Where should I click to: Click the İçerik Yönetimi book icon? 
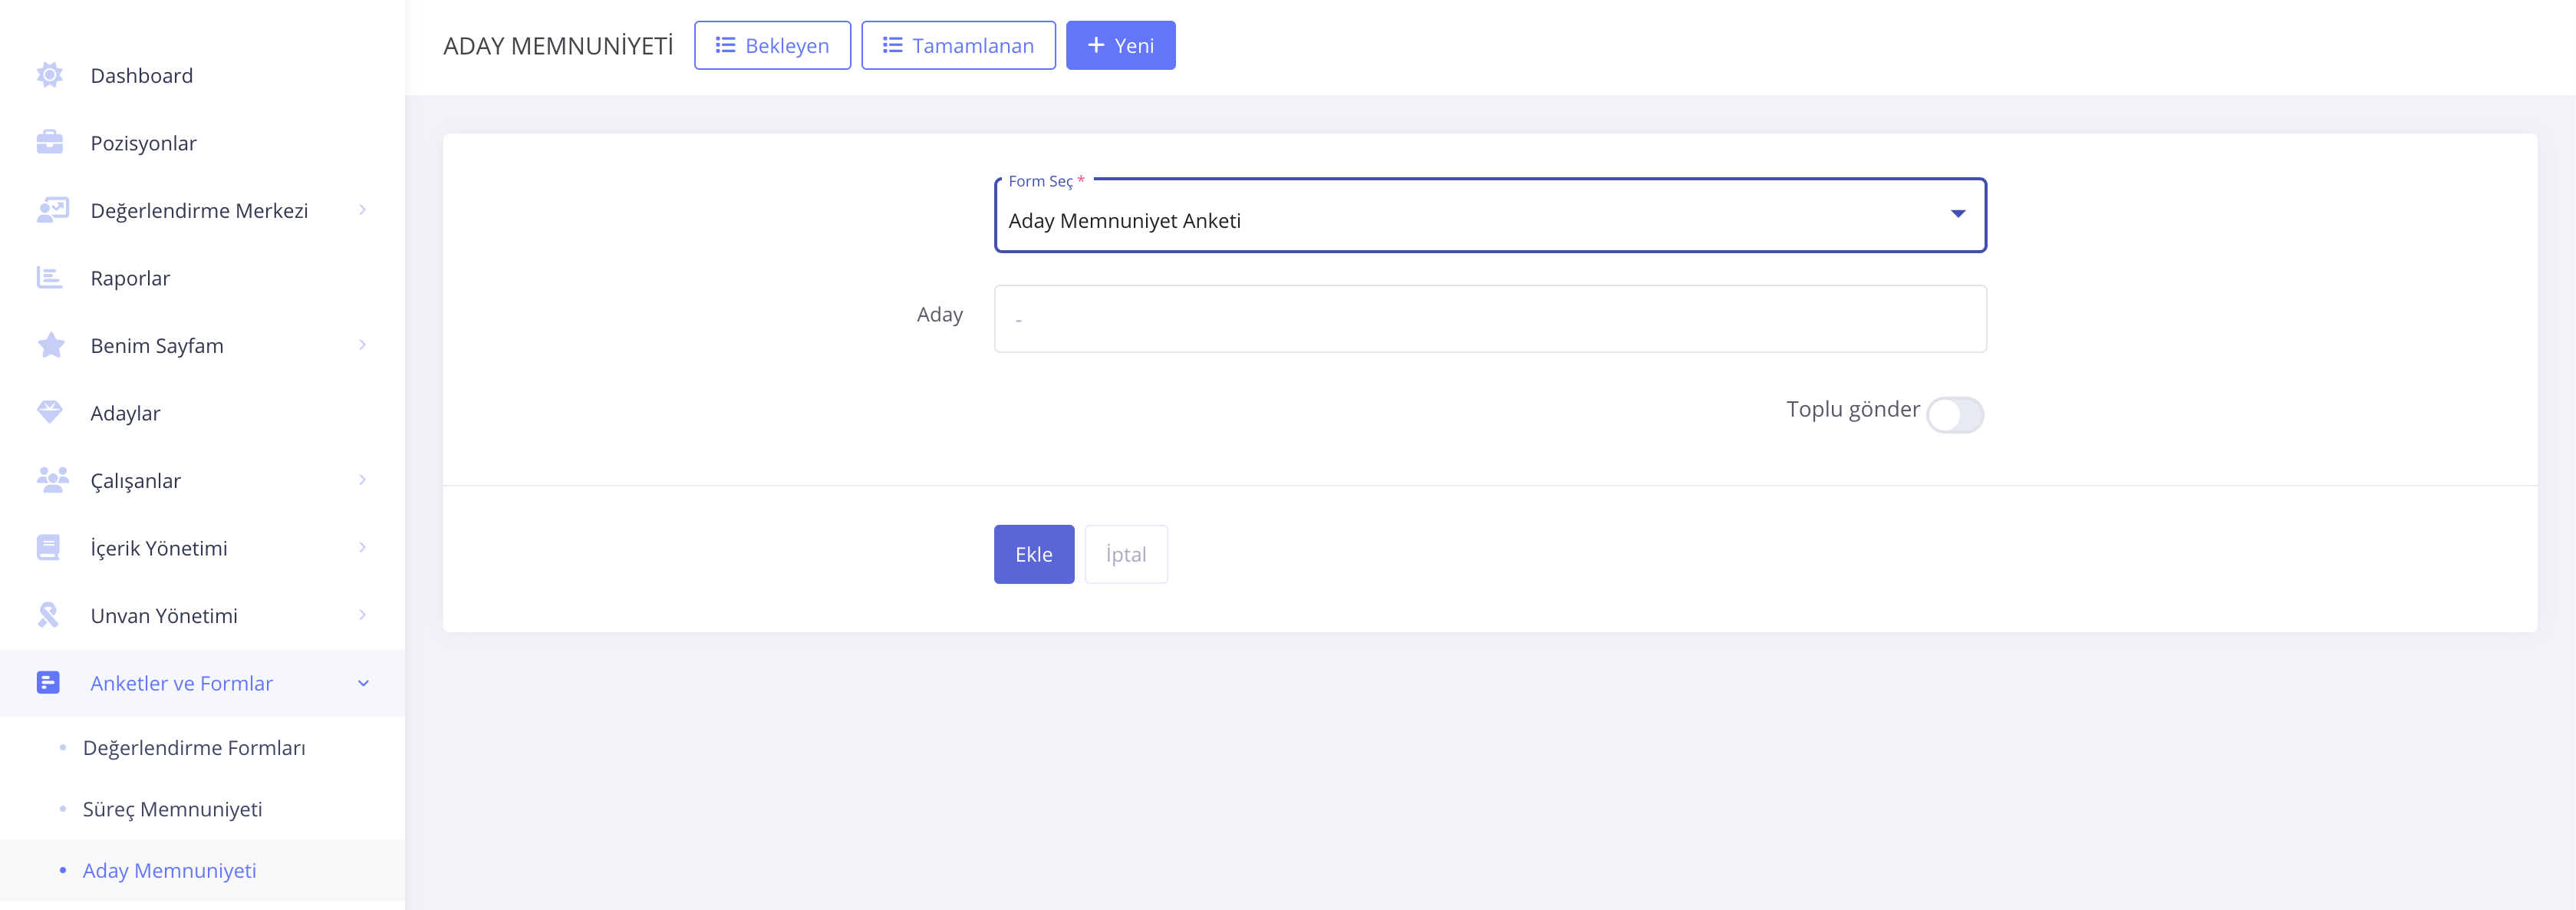(48, 547)
